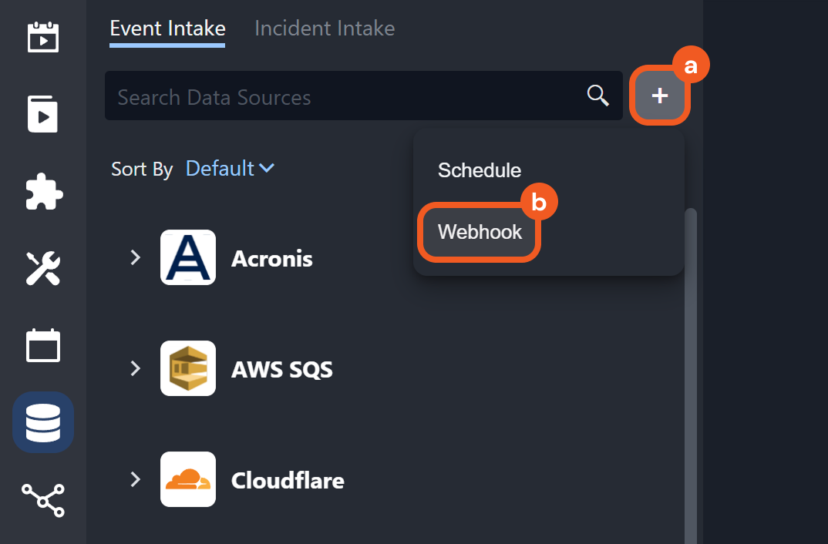The width and height of the screenshot is (828, 544).
Task: Open the connected nodes graph icon
Action: click(43, 499)
